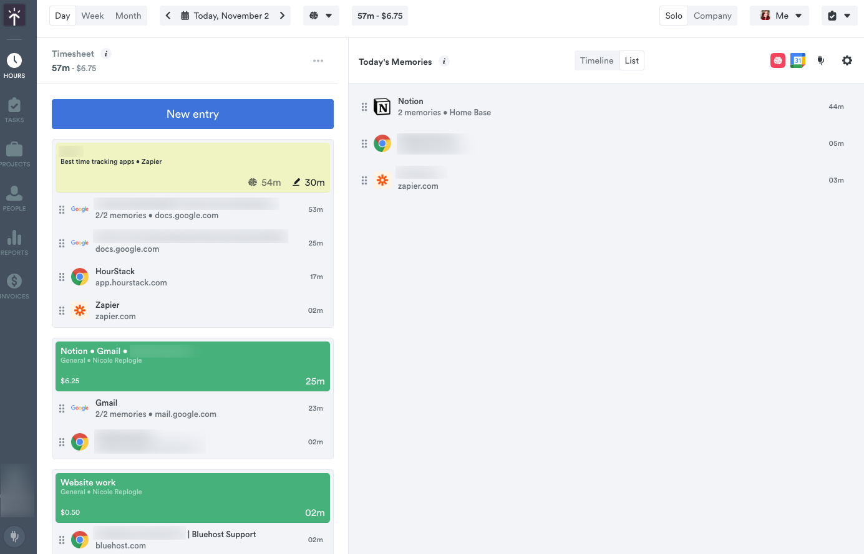Go to Tasks in the sidebar
The width and height of the screenshot is (864, 554).
tap(14, 110)
